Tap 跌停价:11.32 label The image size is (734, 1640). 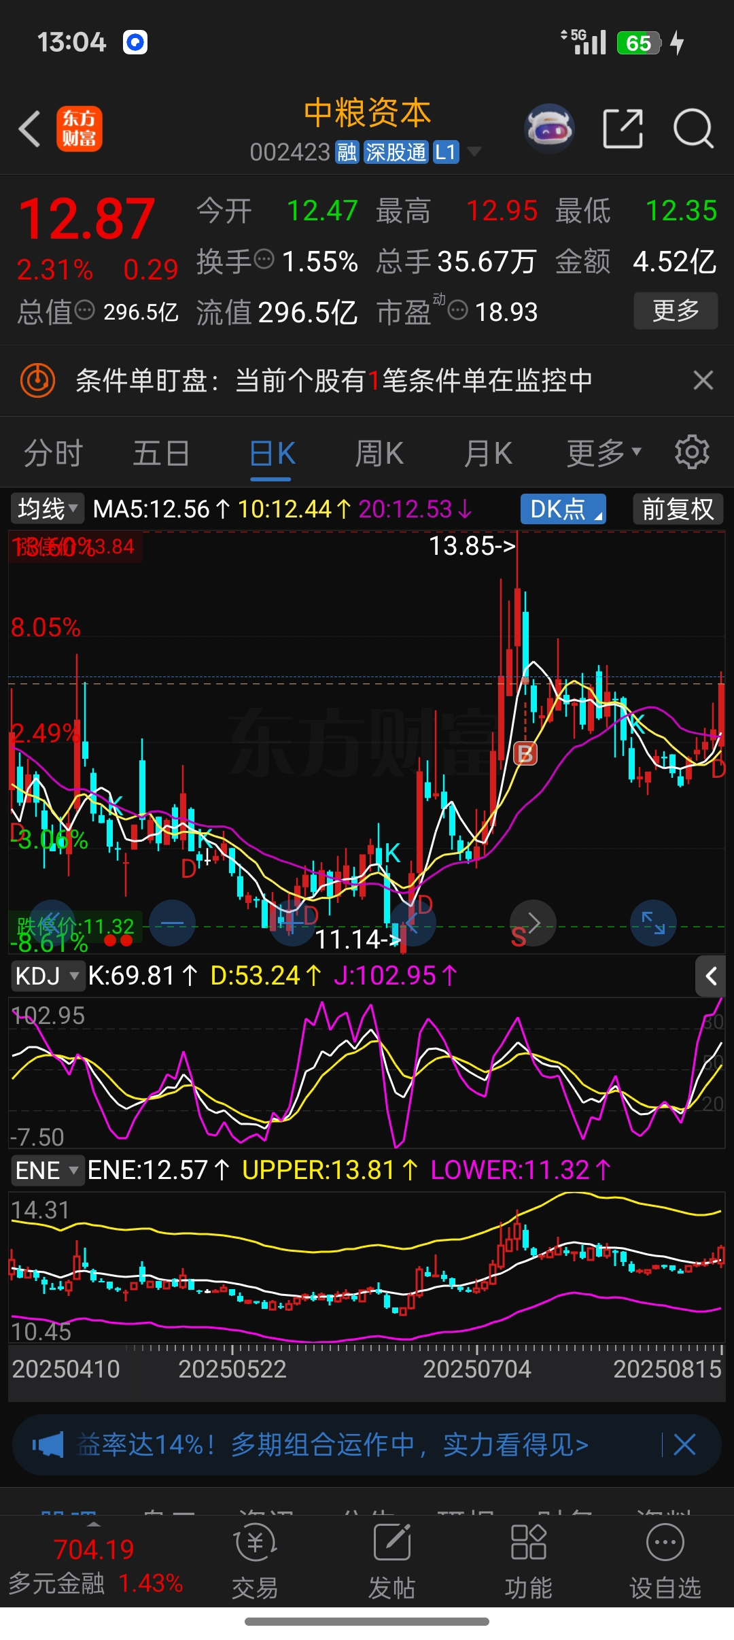pyautogui.click(x=75, y=926)
